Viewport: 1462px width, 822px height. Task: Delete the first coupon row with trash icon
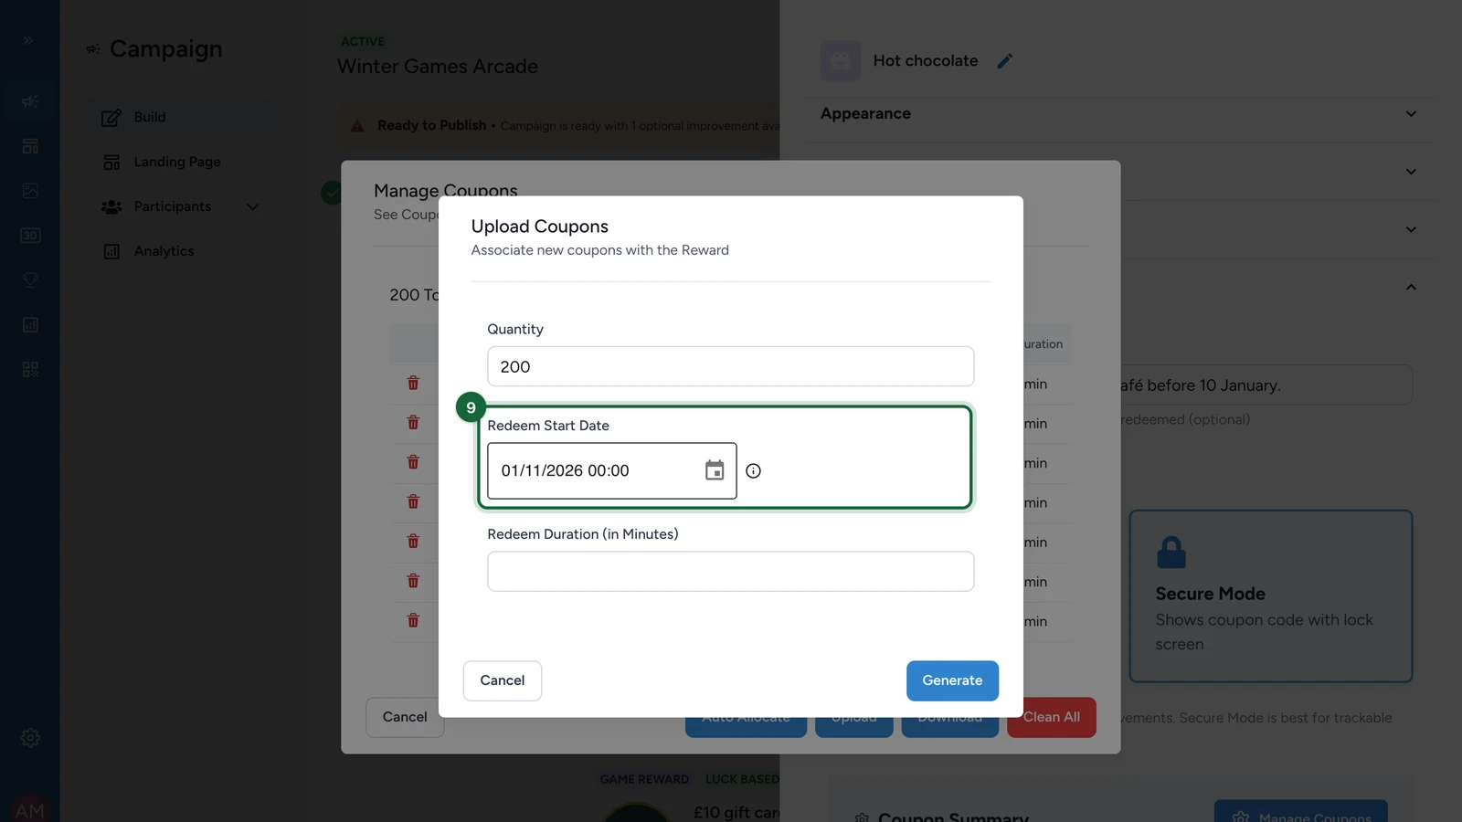click(x=413, y=384)
